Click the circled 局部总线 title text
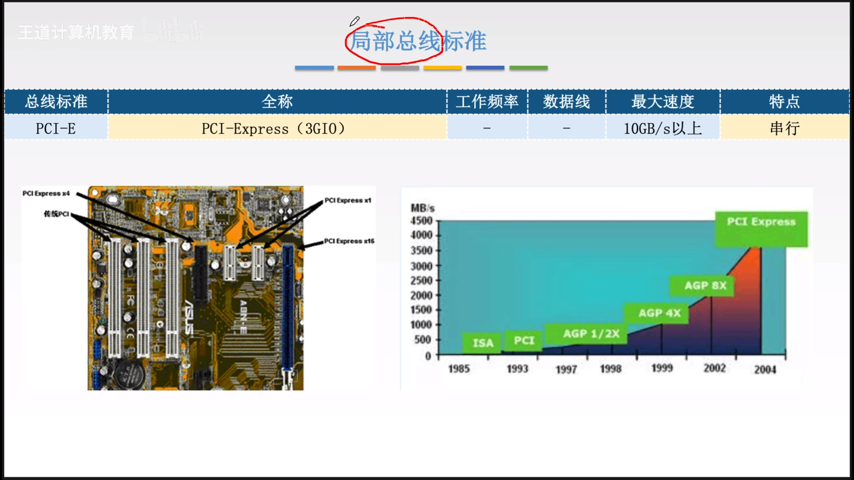The height and width of the screenshot is (480, 854). point(395,41)
